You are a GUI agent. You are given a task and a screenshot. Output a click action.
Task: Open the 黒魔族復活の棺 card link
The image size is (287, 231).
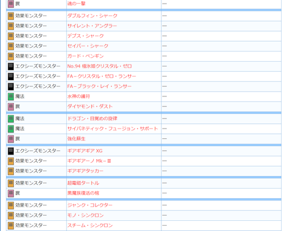click(83, 193)
